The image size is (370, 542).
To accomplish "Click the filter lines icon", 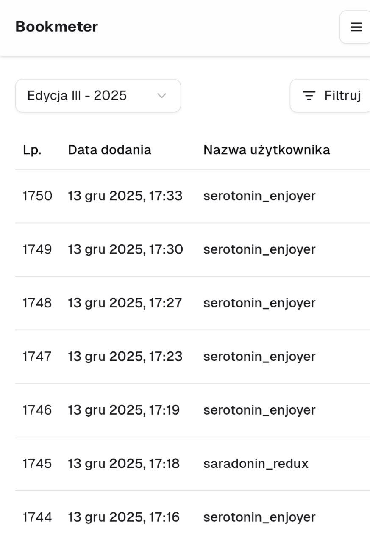I will pyautogui.click(x=309, y=96).
